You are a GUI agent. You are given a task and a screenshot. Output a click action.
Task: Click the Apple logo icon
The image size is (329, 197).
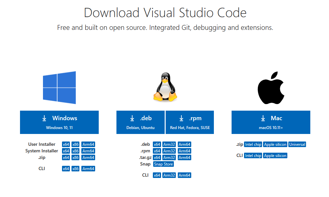[271, 88]
